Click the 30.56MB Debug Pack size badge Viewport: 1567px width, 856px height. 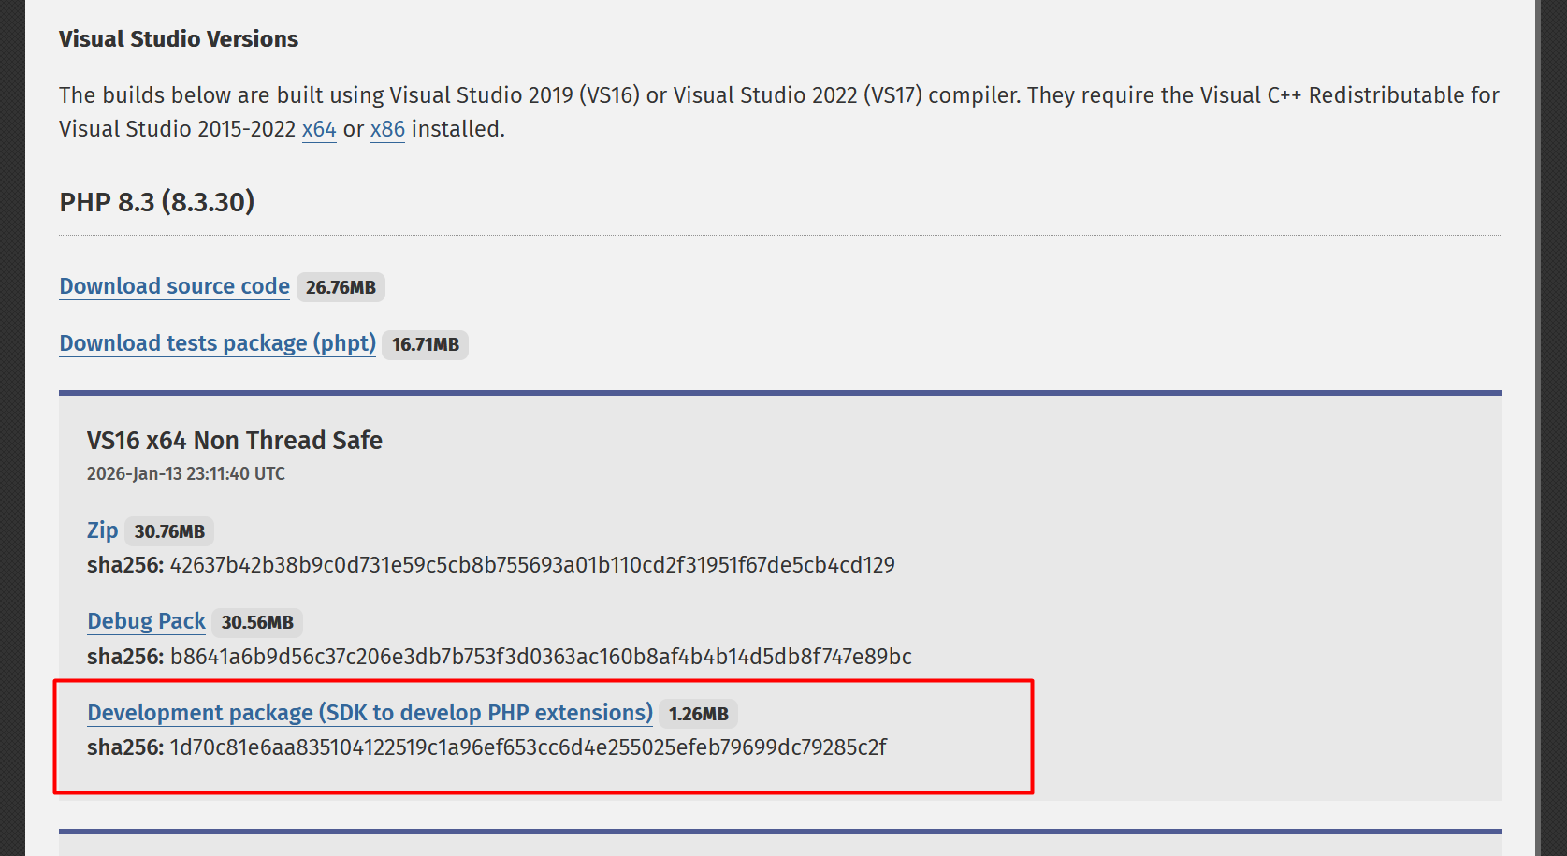point(257,622)
